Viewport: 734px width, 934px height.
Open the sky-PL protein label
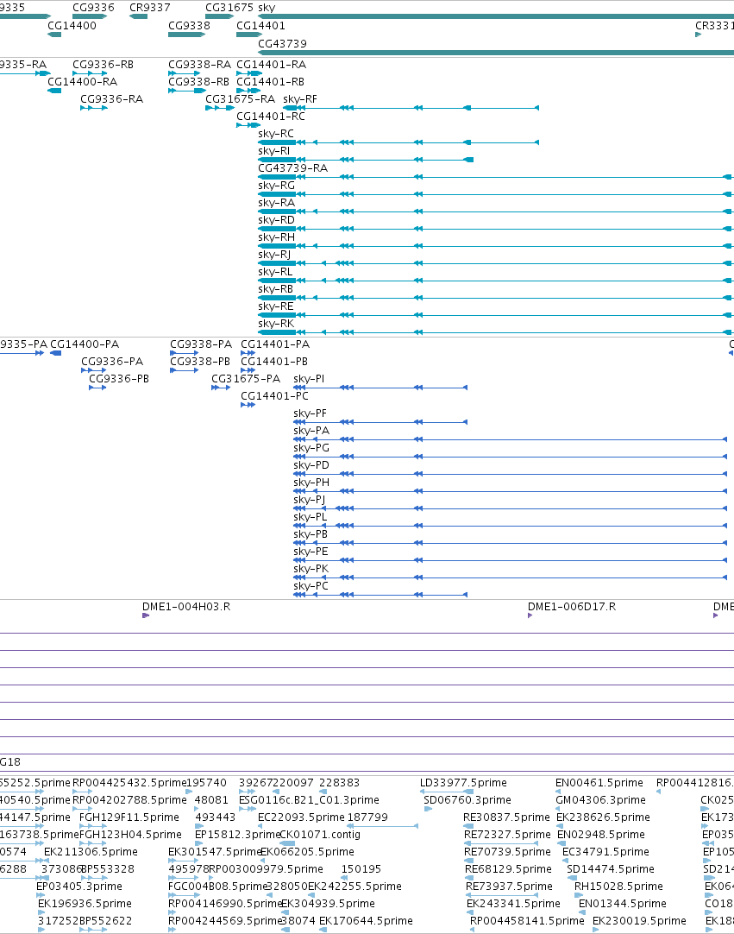(x=311, y=517)
